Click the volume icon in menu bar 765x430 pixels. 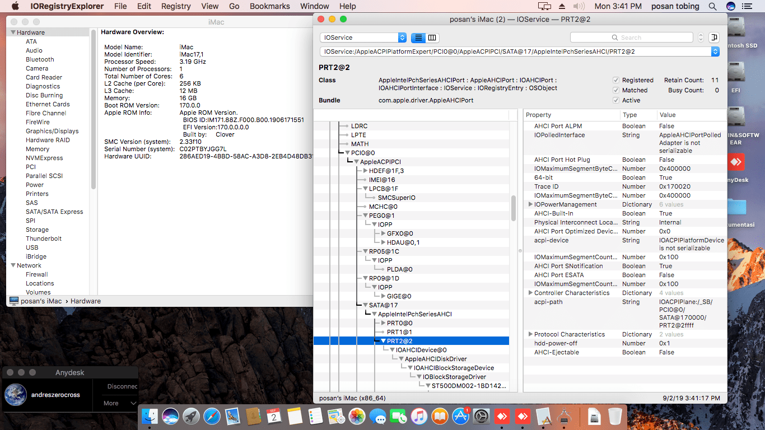click(579, 6)
